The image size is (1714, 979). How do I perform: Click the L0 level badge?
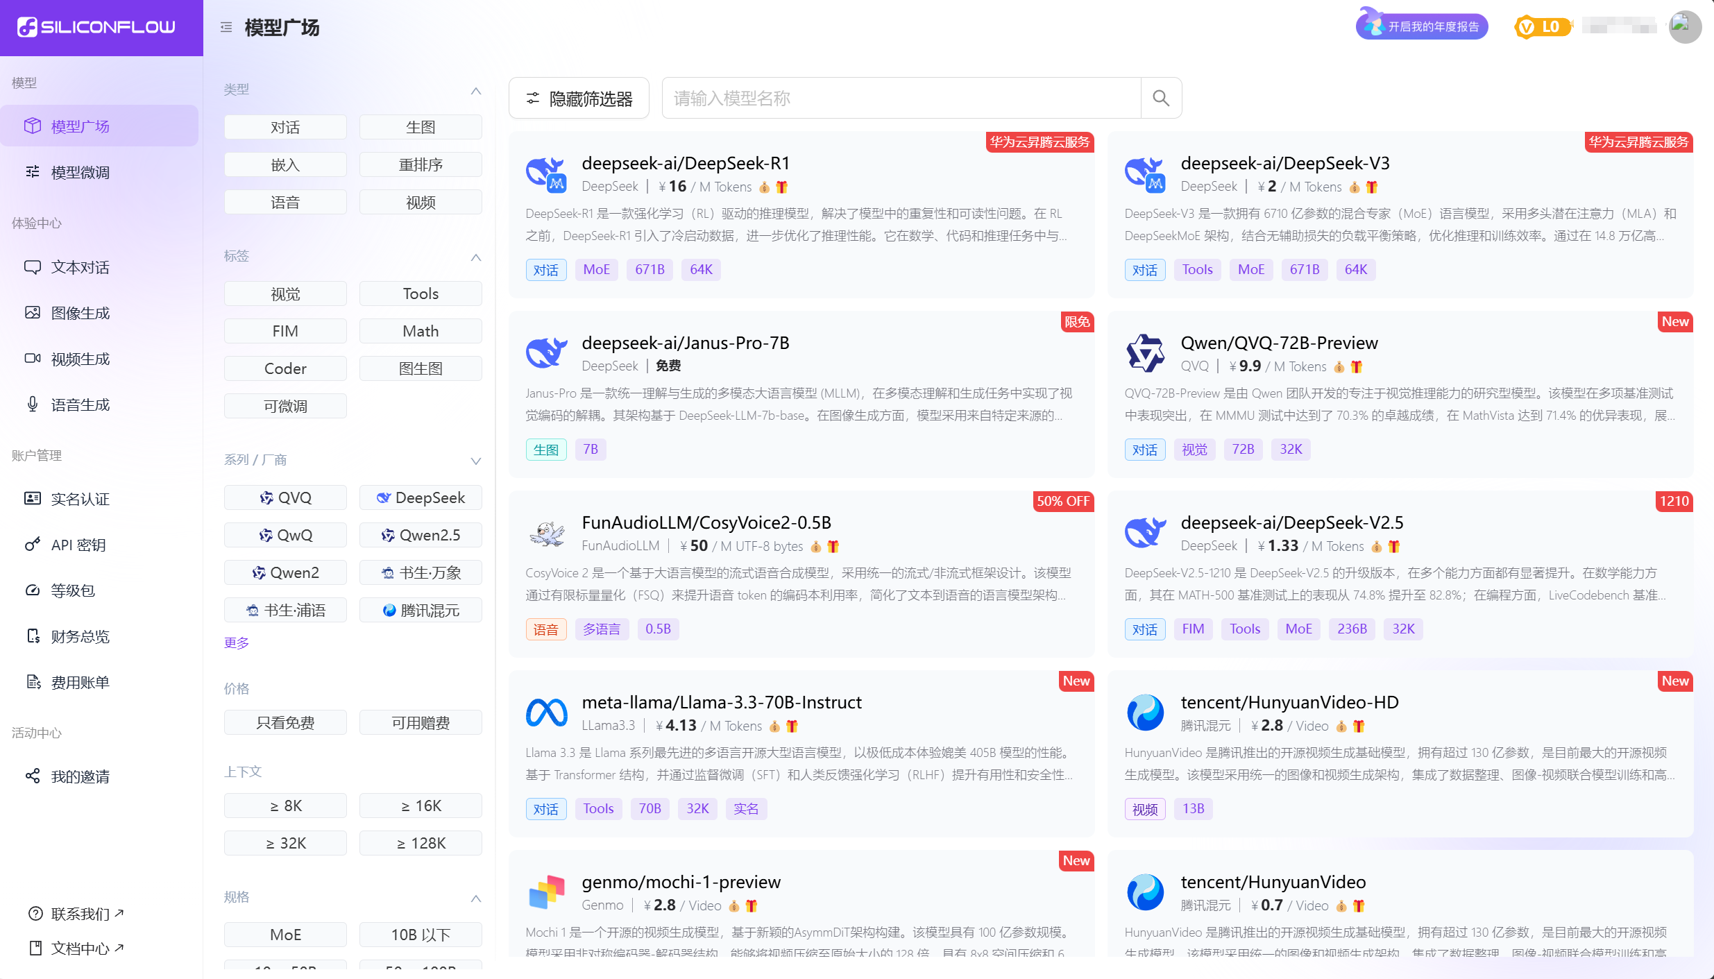[1542, 27]
